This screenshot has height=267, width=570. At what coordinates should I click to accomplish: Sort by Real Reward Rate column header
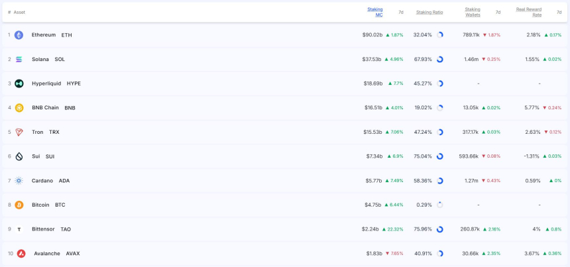click(529, 12)
